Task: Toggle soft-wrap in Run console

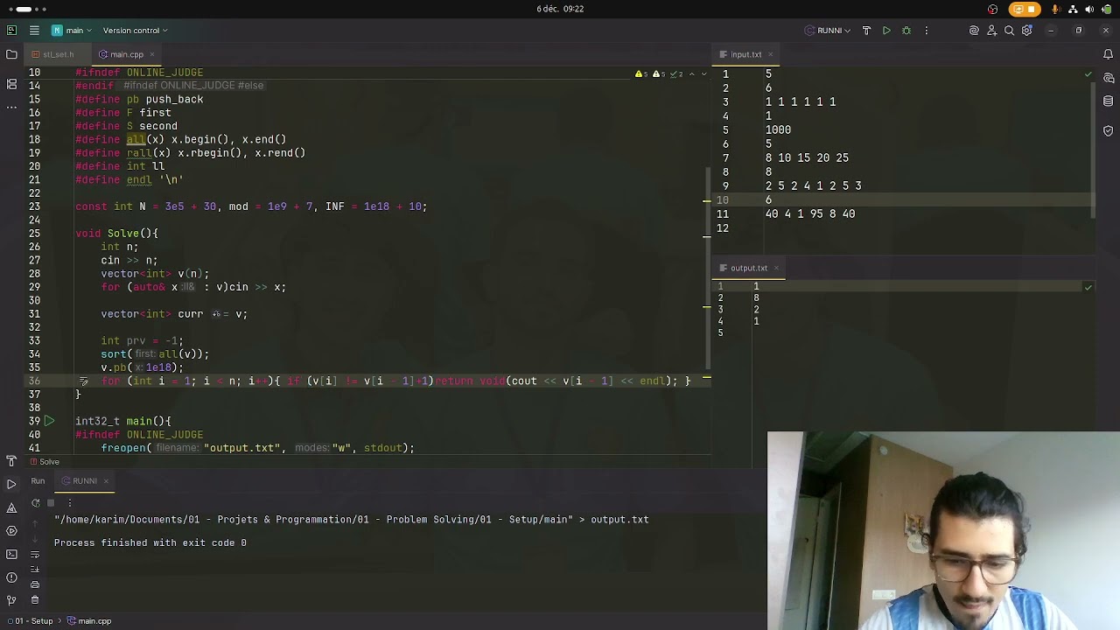Action: pyautogui.click(x=35, y=554)
